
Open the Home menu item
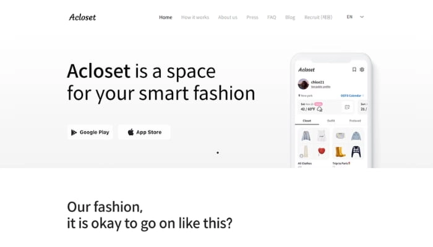(x=165, y=17)
